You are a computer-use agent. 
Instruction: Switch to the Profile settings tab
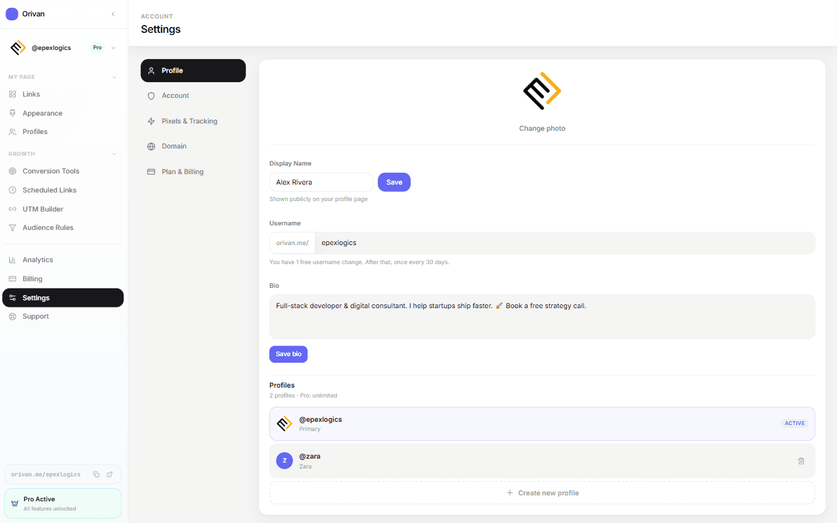pos(193,70)
